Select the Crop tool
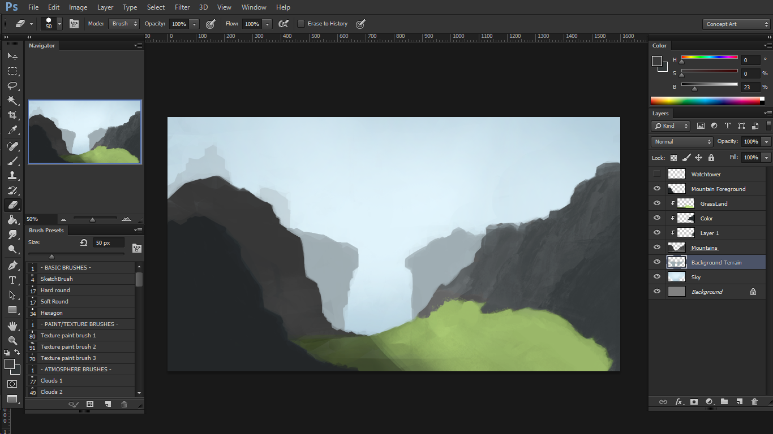Viewport: 773px width, 434px height. [12, 115]
